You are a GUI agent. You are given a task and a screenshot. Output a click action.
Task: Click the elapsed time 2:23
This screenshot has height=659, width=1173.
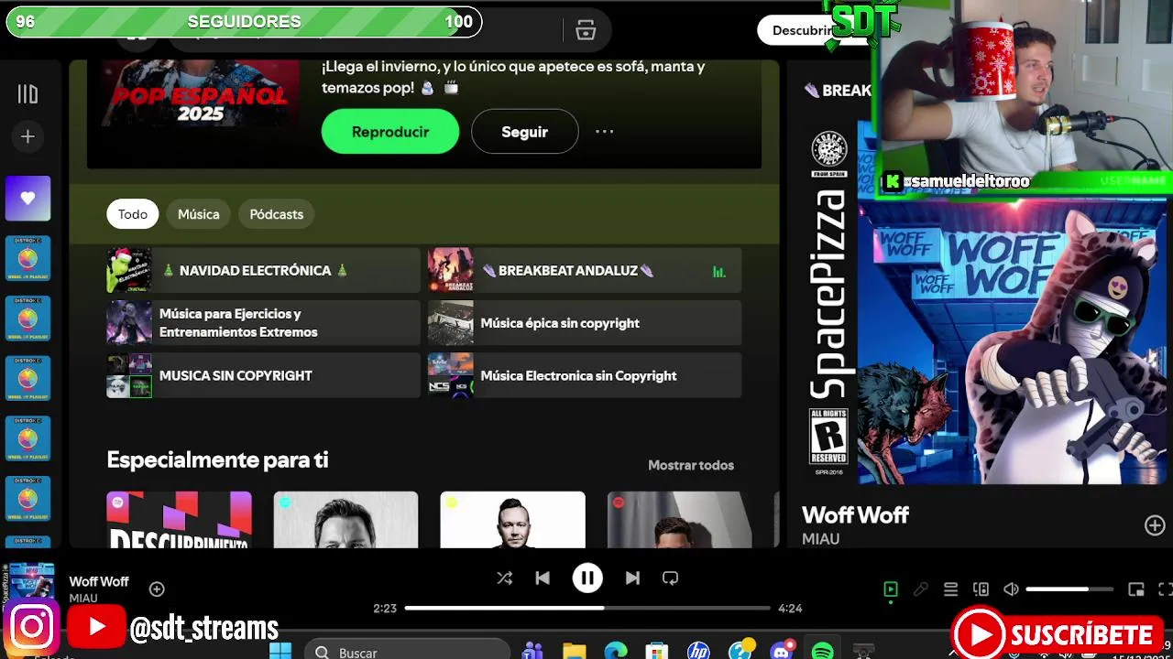click(385, 608)
